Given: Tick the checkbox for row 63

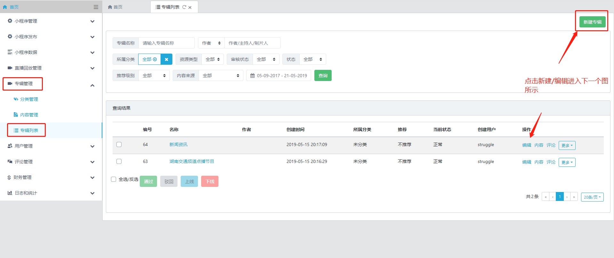Looking at the screenshot, I should 119,161.
